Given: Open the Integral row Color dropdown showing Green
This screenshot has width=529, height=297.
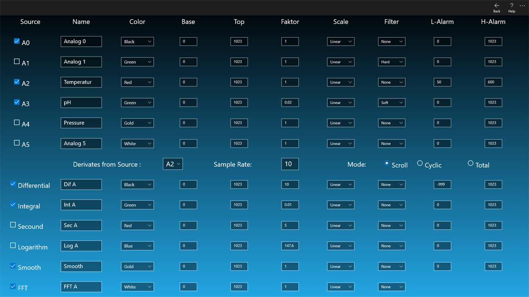Looking at the screenshot, I should (137, 205).
